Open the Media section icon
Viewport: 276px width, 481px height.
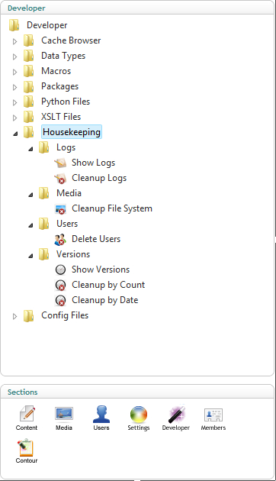[x=64, y=414]
